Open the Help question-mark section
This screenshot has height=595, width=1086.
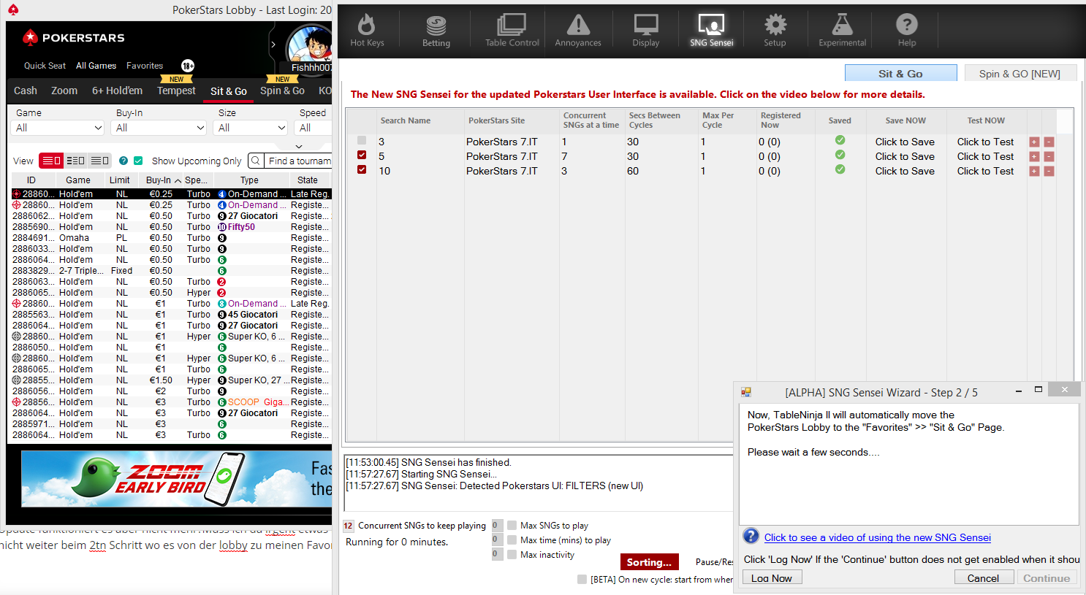(x=907, y=30)
